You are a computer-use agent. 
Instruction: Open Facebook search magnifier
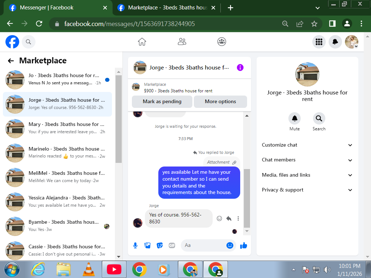point(28,42)
